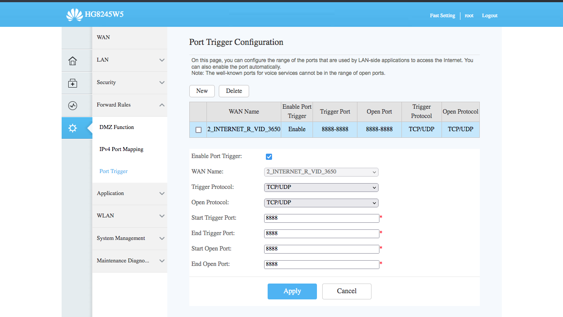Open the DMZ Function page
The image size is (563, 317).
coord(117,127)
